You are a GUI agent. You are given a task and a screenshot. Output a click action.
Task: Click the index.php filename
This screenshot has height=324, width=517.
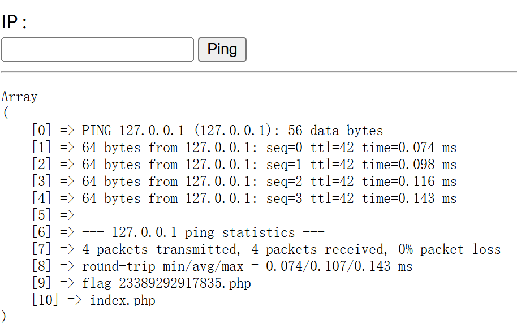(122, 300)
